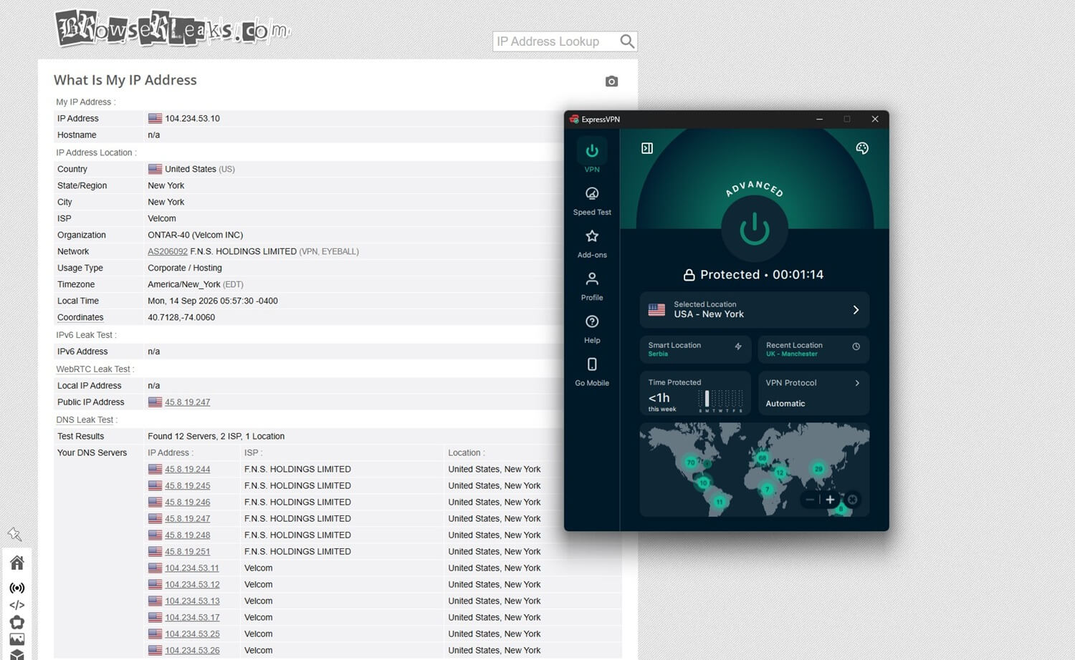Click the Time Protected weekly card

[695, 393]
